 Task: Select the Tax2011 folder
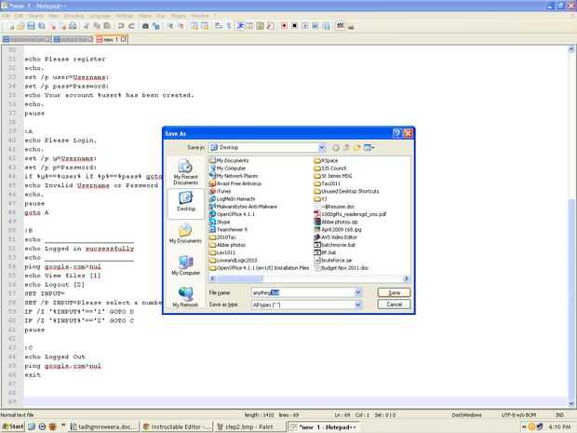(x=328, y=183)
